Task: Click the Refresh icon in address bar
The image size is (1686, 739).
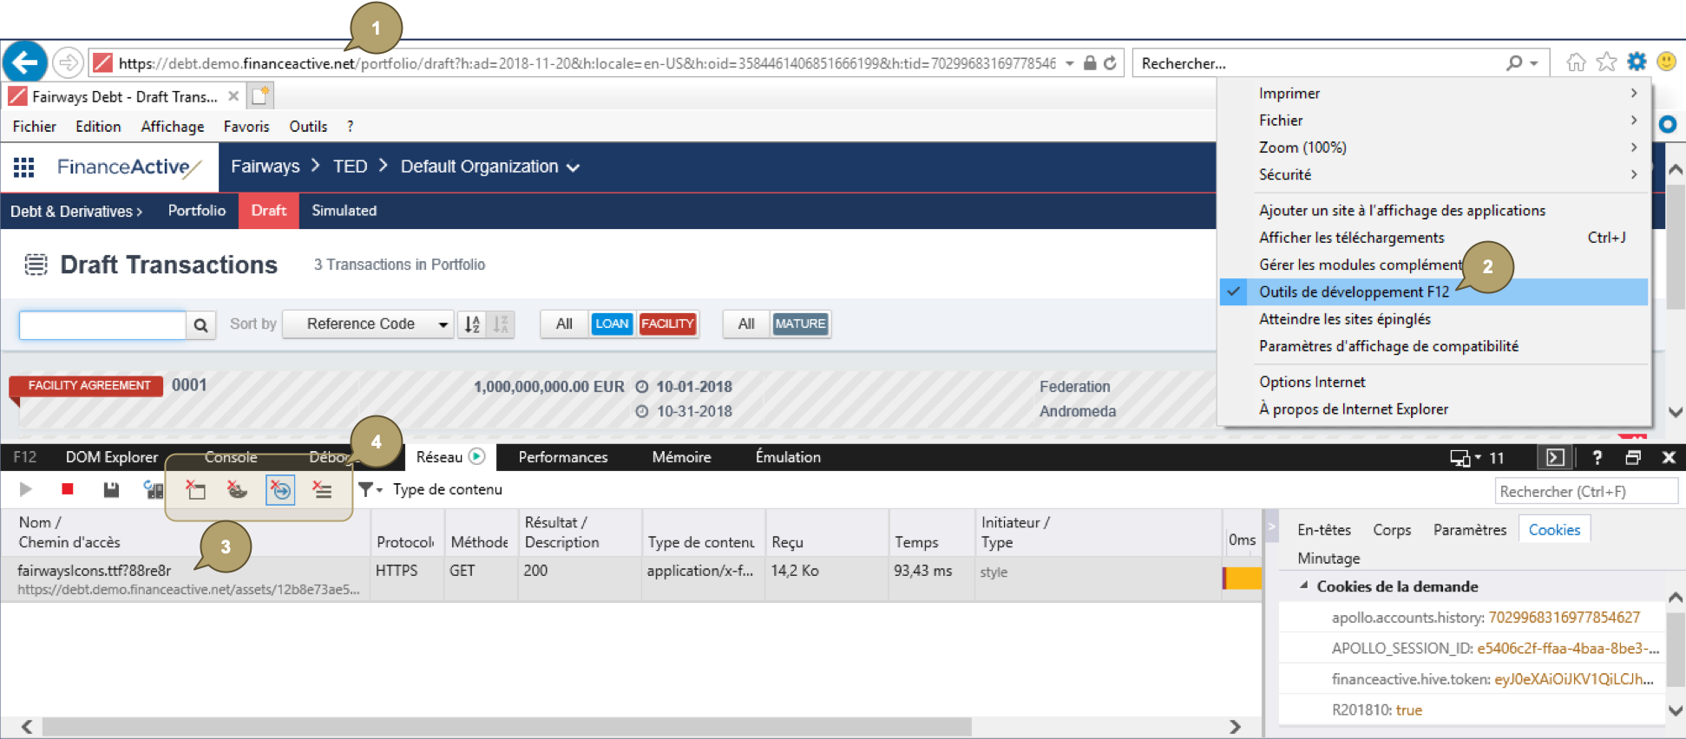Action: pos(1110,62)
